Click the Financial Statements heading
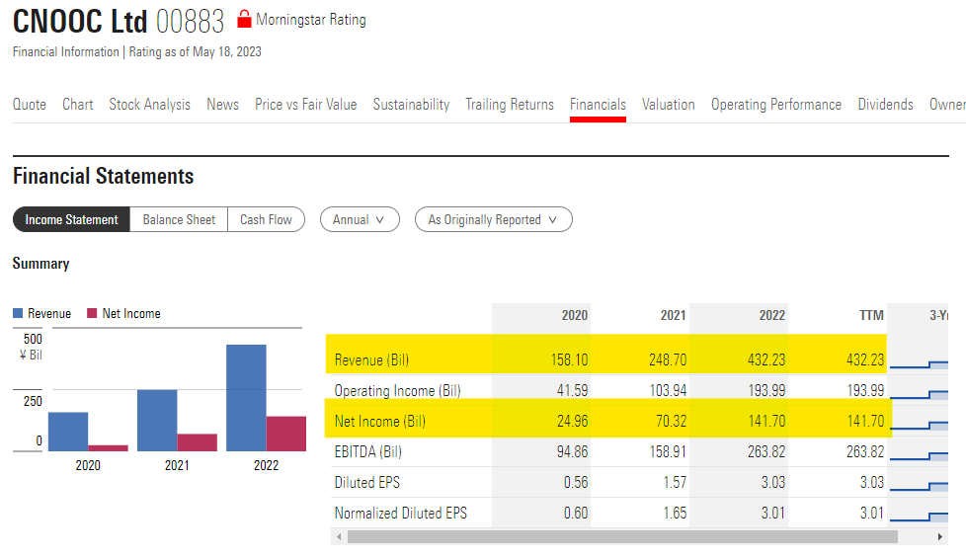This screenshot has height=558, width=966. click(x=104, y=176)
